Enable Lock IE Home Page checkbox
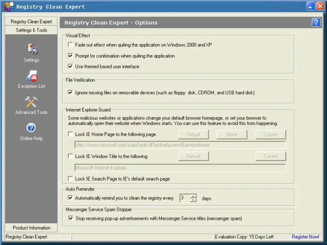 70,134
